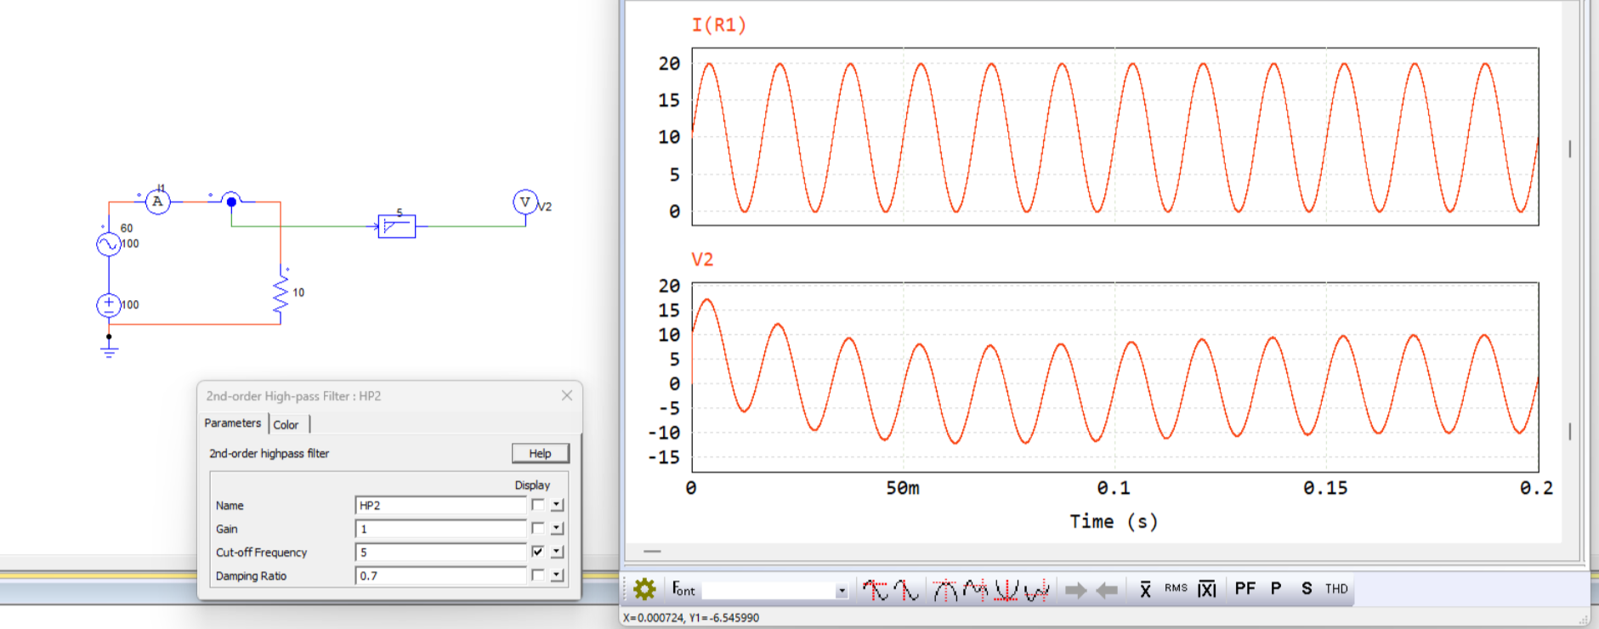Click the Time (s) axis label
This screenshot has height=629, width=1599.
point(1114,521)
